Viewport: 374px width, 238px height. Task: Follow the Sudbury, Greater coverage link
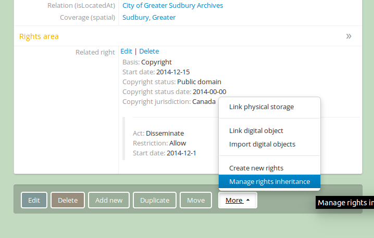(x=149, y=18)
